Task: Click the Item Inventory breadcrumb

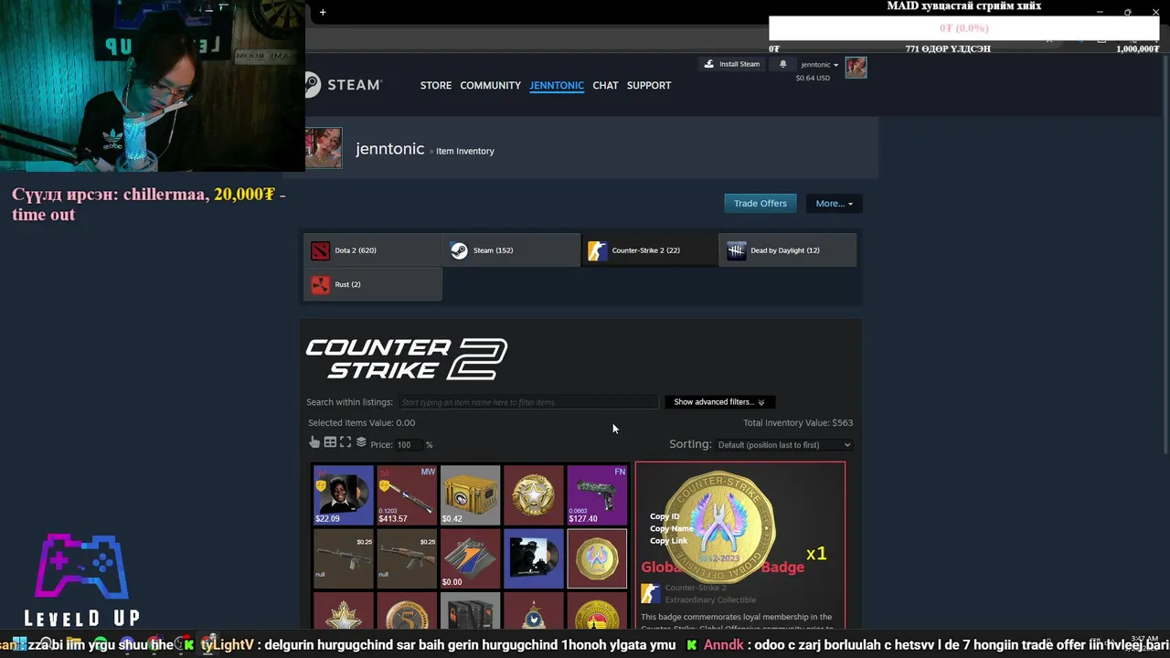Action: click(x=464, y=151)
